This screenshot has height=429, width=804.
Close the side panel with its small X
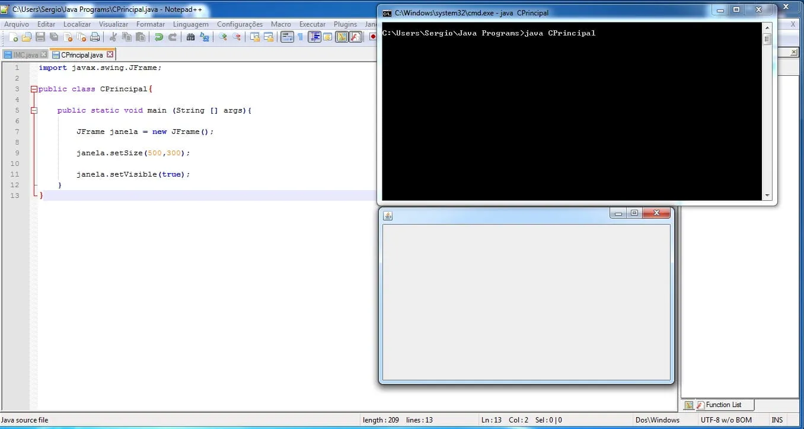point(795,52)
